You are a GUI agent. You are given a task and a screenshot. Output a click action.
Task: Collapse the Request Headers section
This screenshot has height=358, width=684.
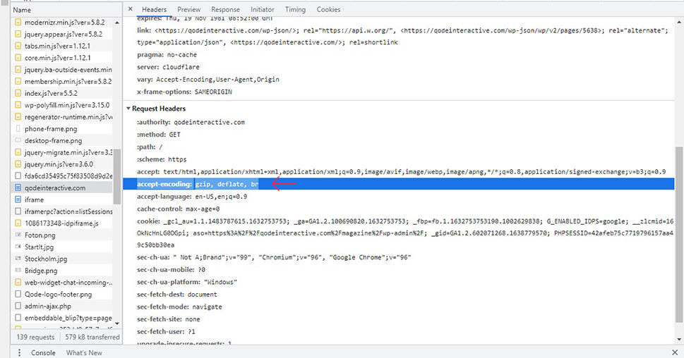click(x=128, y=109)
